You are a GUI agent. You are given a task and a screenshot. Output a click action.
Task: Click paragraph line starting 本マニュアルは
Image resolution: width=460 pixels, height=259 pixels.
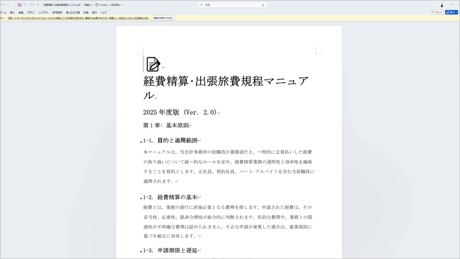point(228,152)
